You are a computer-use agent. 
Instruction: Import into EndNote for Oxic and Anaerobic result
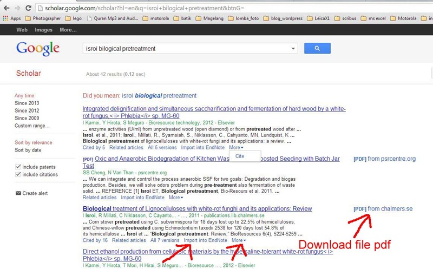(142, 198)
